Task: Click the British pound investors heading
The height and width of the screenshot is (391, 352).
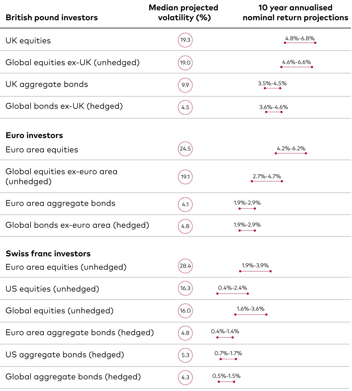Action: [x=52, y=18]
